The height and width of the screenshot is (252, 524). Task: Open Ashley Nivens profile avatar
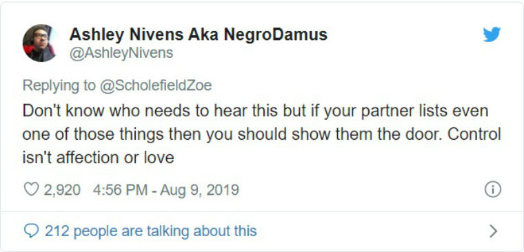[39, 43]
